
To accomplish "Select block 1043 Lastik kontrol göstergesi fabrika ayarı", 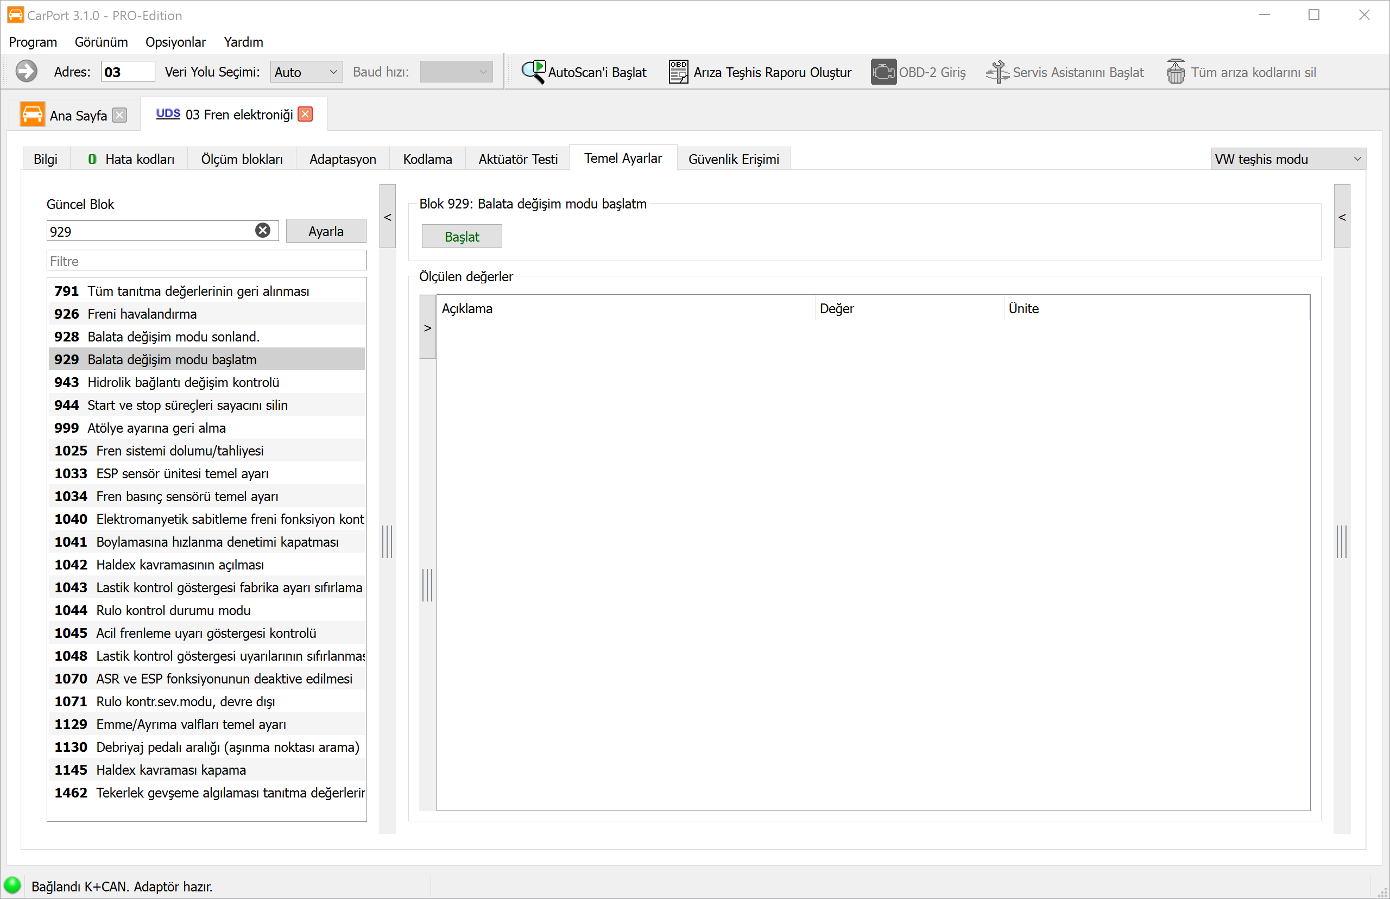I will click(x=207, y=587).
